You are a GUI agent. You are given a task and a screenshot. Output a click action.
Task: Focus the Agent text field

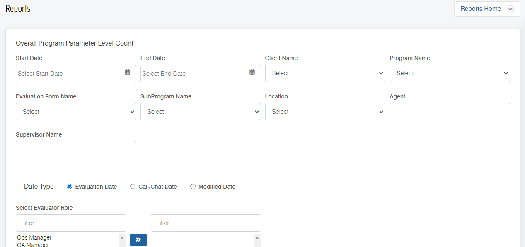tap(450, 112)
